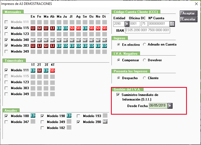Clear account with the X icon next to Nº Cuenta
Image resolution: width=201 pixels, height=145 pixels.
172,24
